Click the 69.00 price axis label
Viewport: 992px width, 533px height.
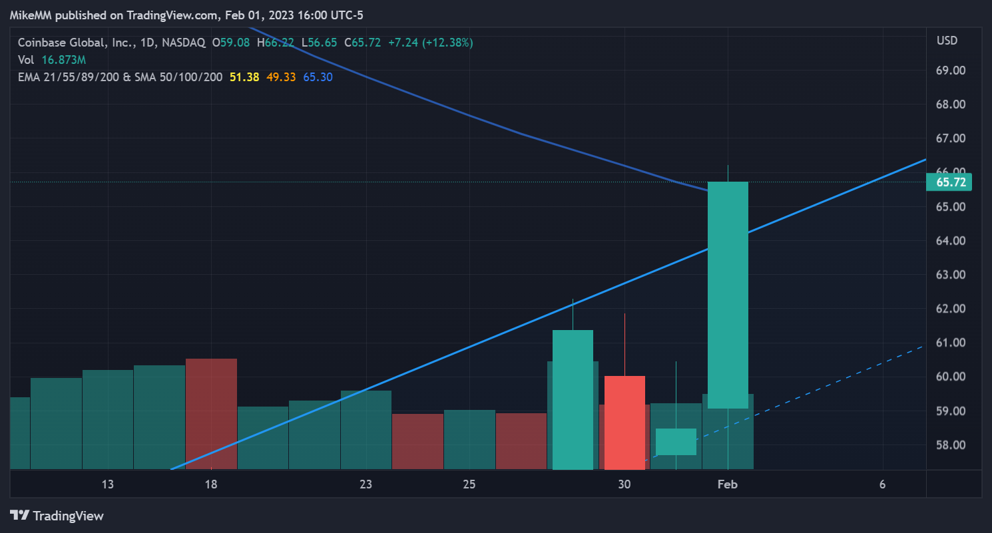pos(951,71)
